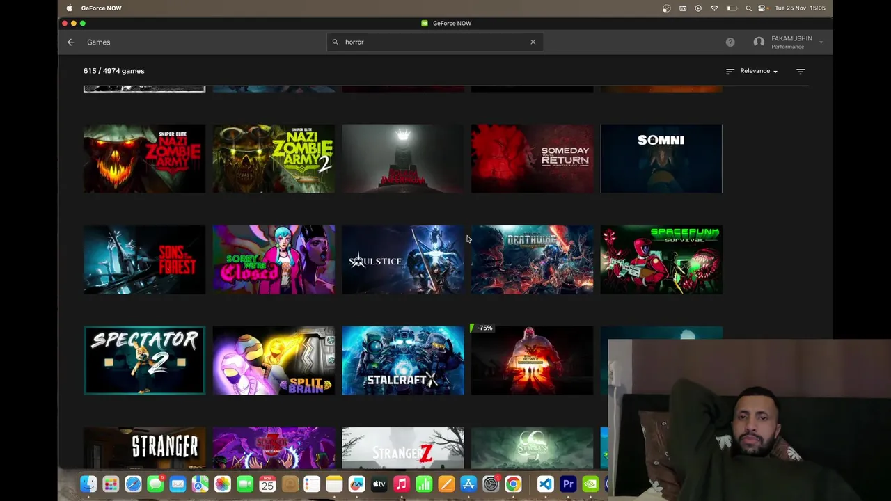Open Numbers from the dock
This screenshot has height=501, width=891.
tap(423, 484)
